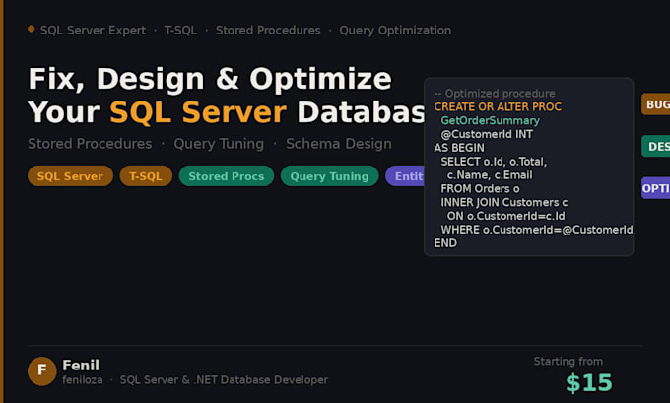Click the 'SELECT o.Id, o.Total,' line

(x=494, y=162)
